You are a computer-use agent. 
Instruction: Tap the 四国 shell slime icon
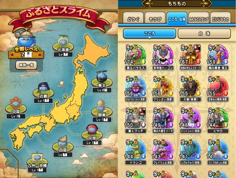pyautogui.click(x=63, y=142)
